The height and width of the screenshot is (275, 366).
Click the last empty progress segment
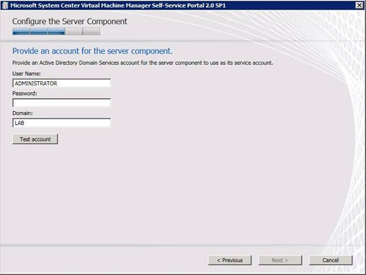91,31
